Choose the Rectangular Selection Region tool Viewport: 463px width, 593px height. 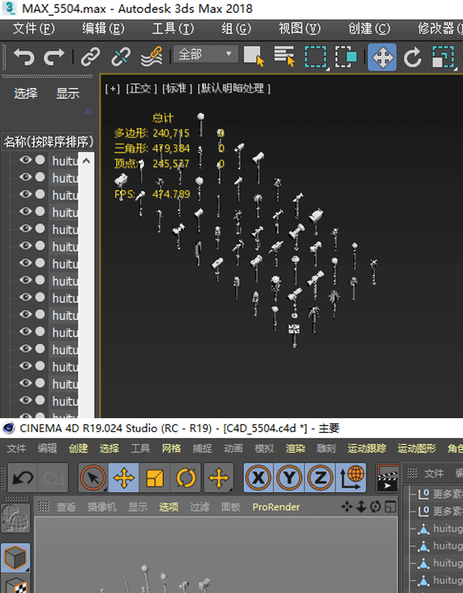click(x=315, y=57)
